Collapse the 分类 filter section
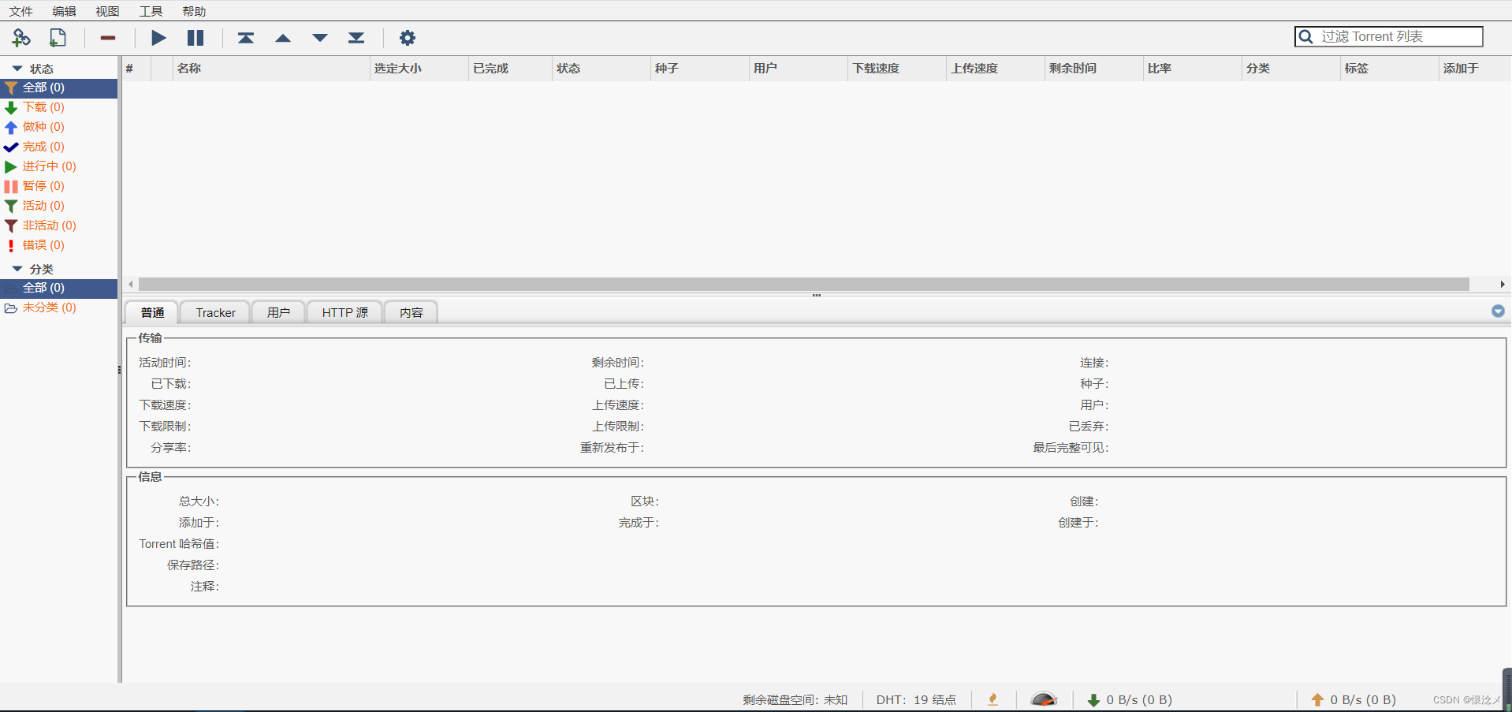This screenshot has height=712, width=1512. pyautogui.click(x=17, y=269)
